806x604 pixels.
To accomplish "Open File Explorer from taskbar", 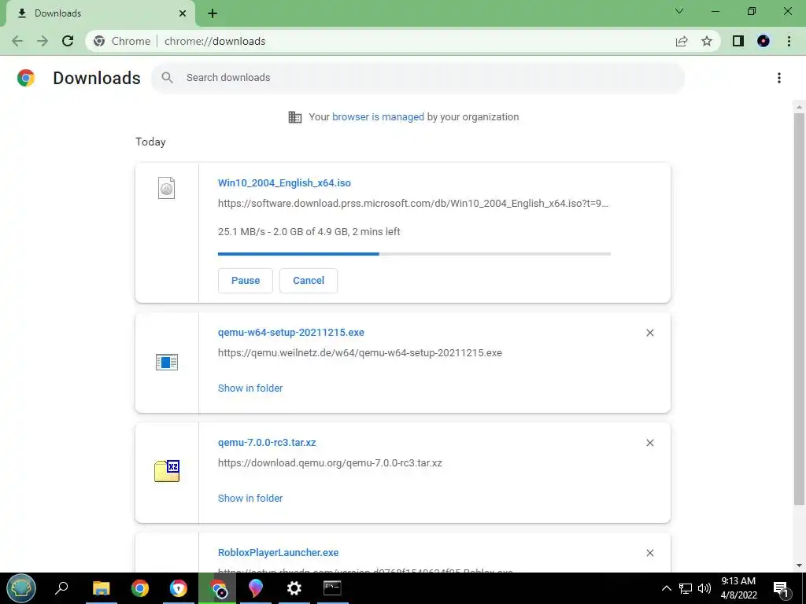I will 102,588.
